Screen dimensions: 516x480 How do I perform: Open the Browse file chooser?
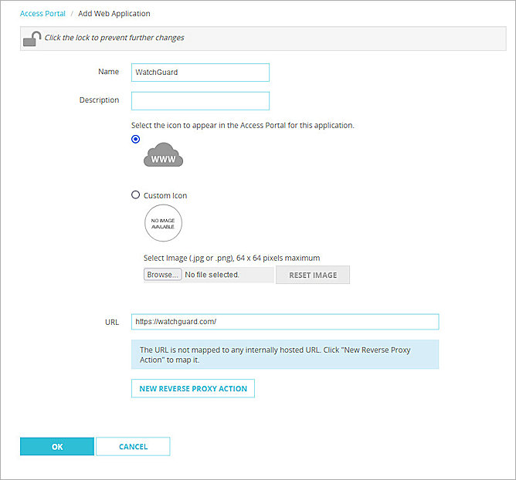pyautogui.click(x=162, y=275)
